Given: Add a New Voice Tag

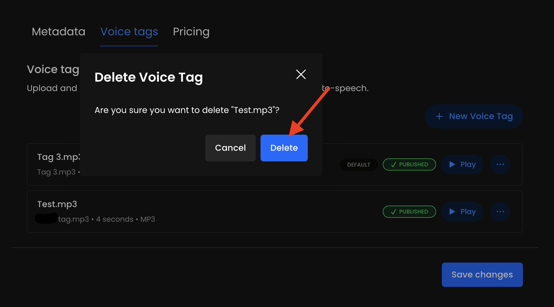Looking at the screenshot, I should [x=474, y=116].
